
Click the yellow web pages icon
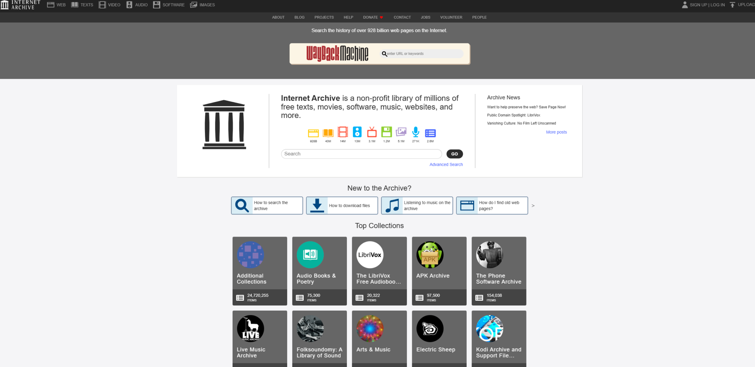point(313,133)
